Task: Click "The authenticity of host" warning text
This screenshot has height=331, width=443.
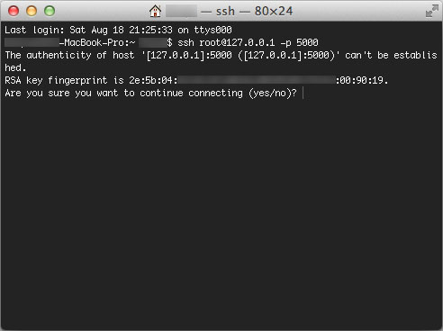Action: (x=69, y=55)
